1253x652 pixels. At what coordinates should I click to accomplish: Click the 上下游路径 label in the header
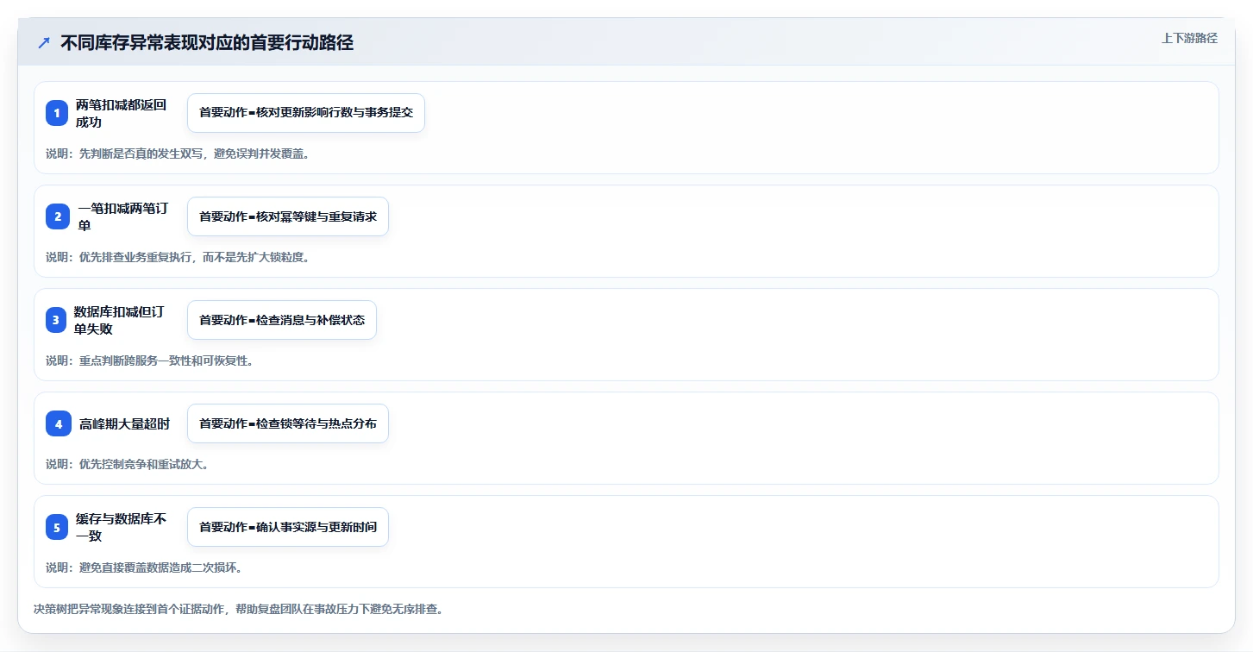pos(1189,38)
